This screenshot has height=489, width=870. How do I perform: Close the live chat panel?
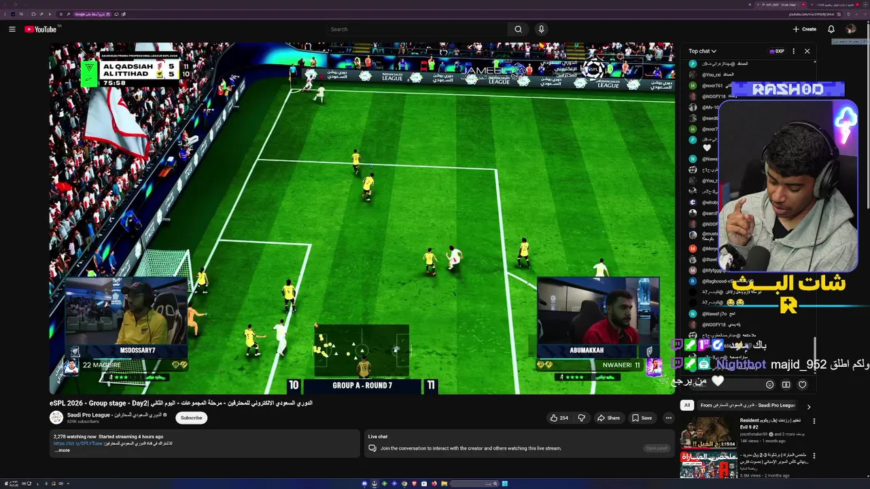point(807,51)
